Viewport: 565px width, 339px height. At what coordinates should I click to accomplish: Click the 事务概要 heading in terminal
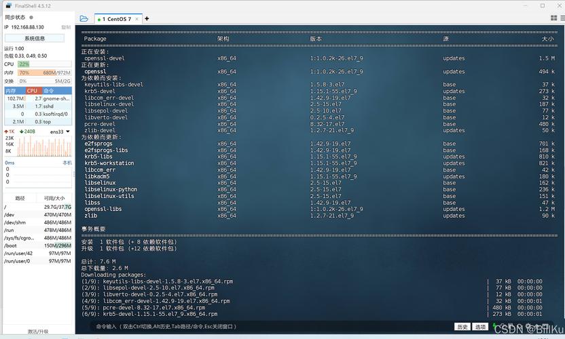[x=93, y=229]
